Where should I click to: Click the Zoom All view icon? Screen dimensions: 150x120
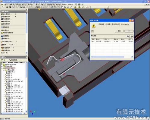point(52,7)
